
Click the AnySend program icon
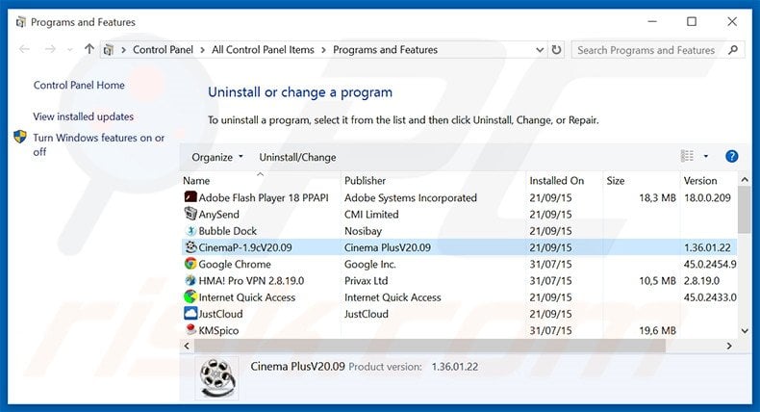coord(190,214)
